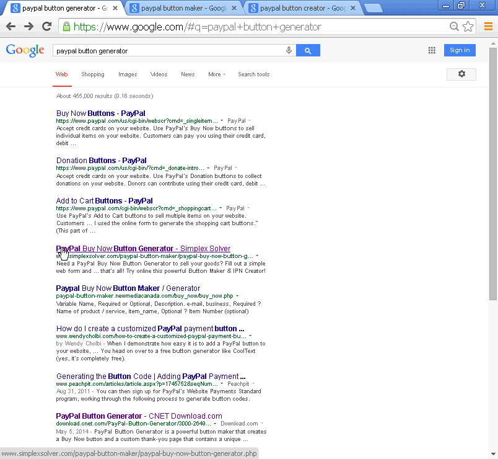Go back with the browser back arrow
The image size is (498, 459).
click(x=11, y=27)
